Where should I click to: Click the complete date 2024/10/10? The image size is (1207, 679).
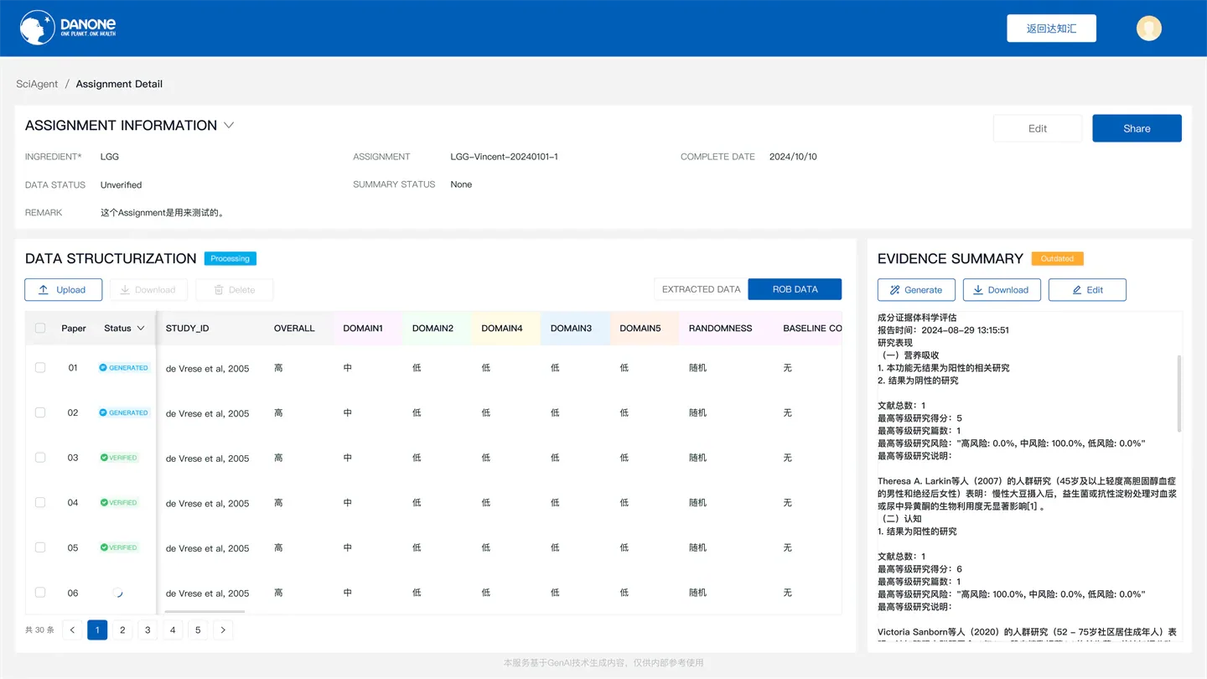click(x=793, y=157)
